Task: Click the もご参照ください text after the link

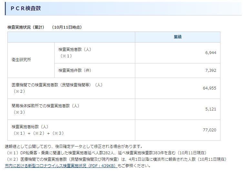Action: (134, 166)
